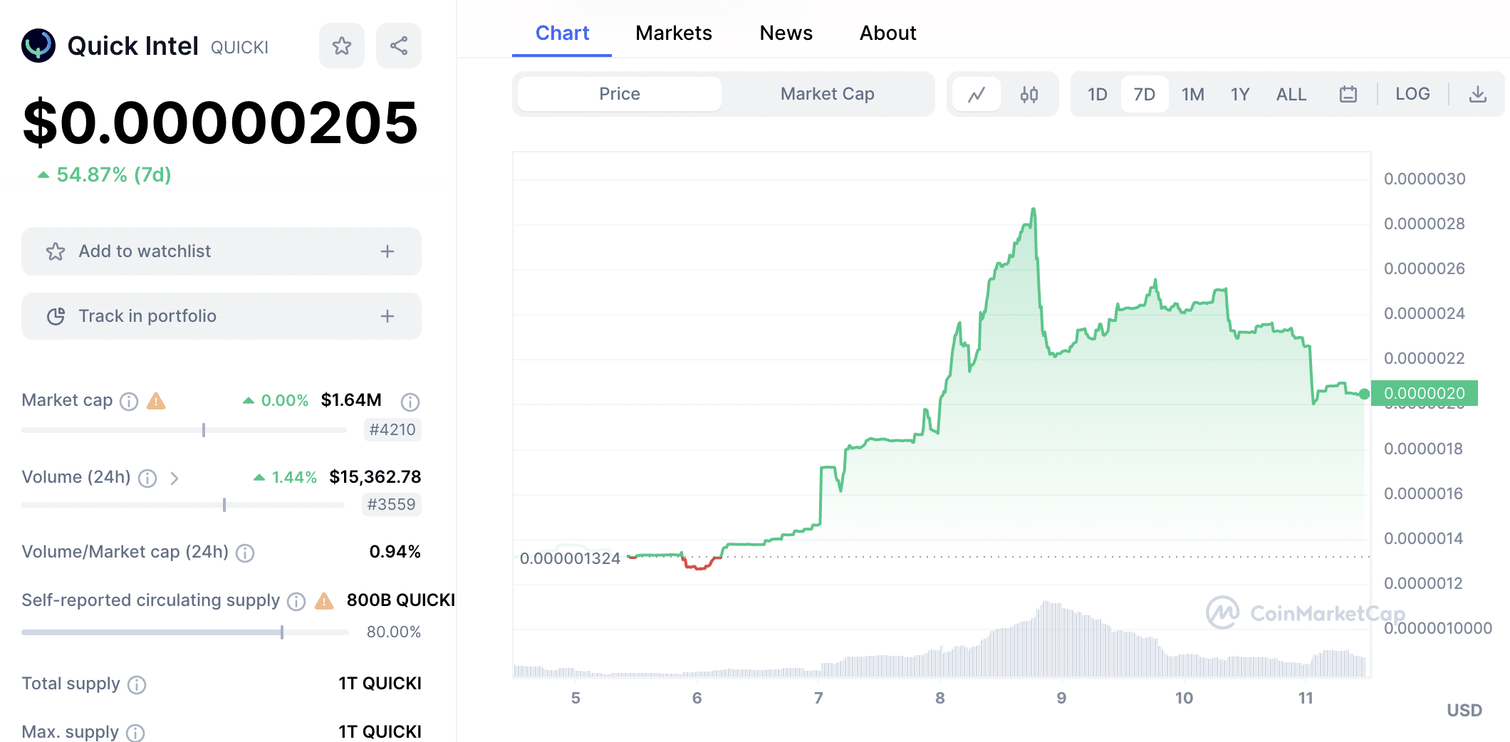Click the QUICKI ticker symbol

[239, 47]
